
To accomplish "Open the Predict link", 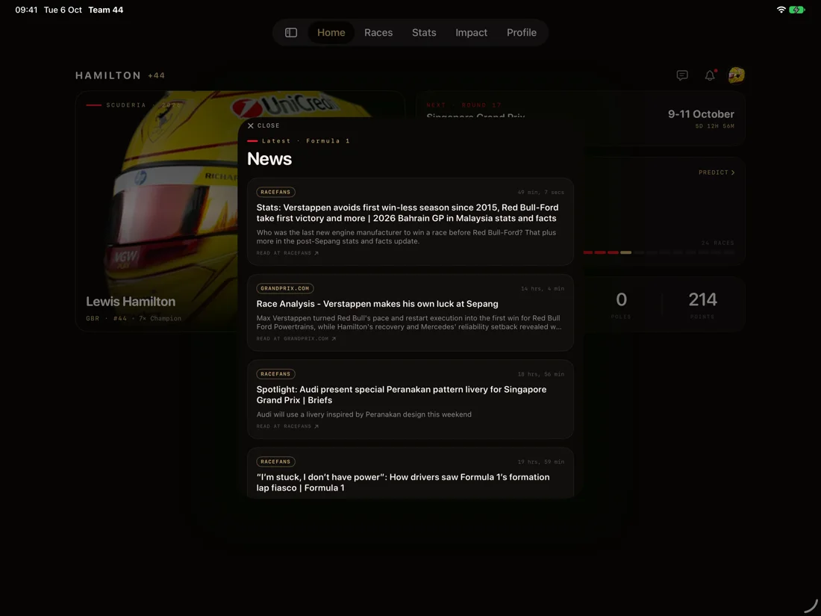I will pyautogui.click(x=717, y=172).
